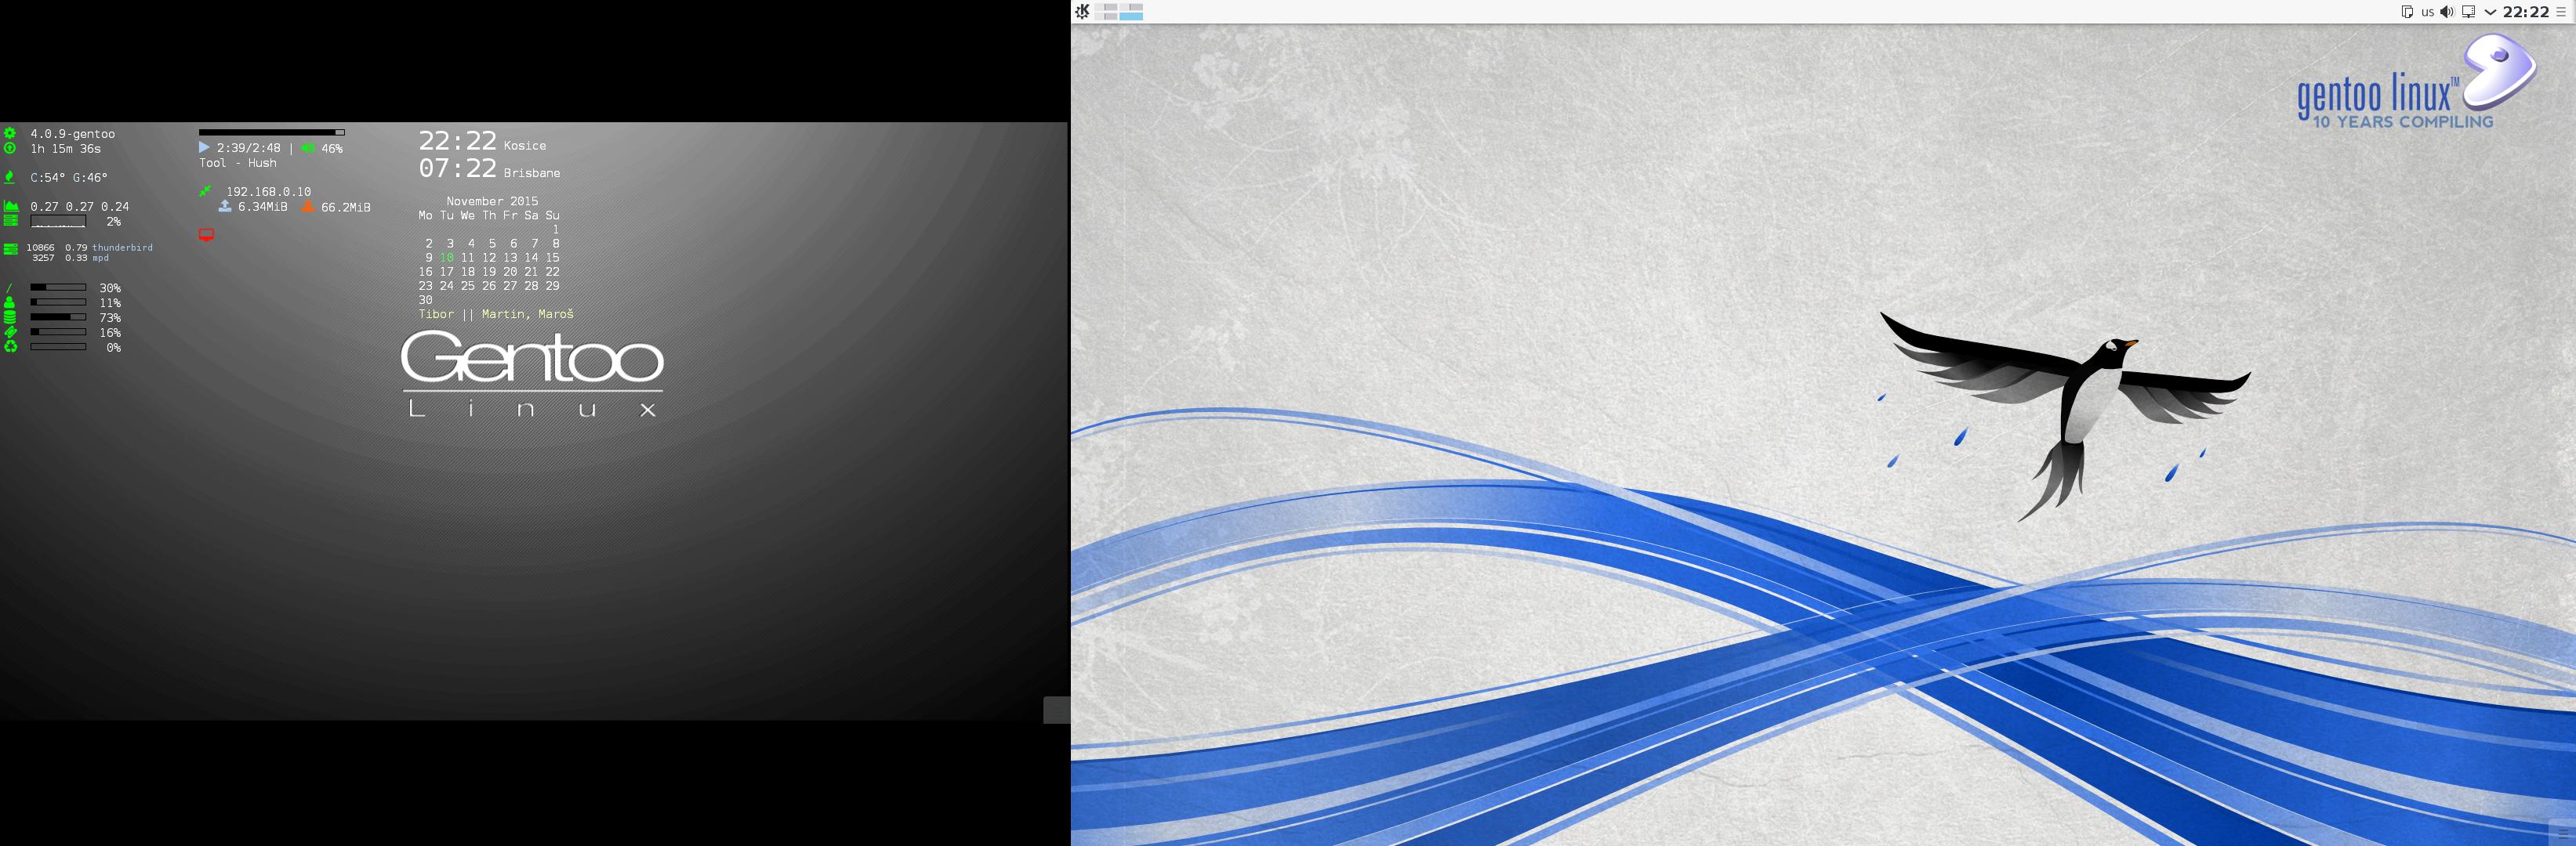Click the root '/' disk usage bar at 30%
The image size is (2576, 846).
coord(59,287)
